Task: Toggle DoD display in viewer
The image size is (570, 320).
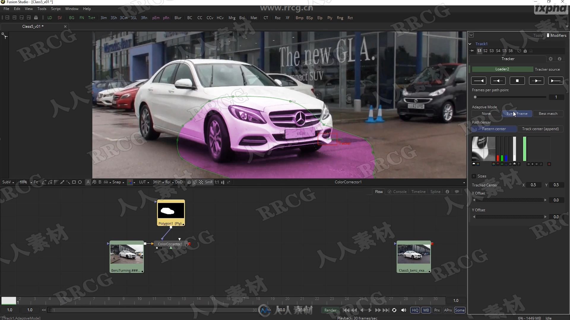Action: tap(179, 182)
